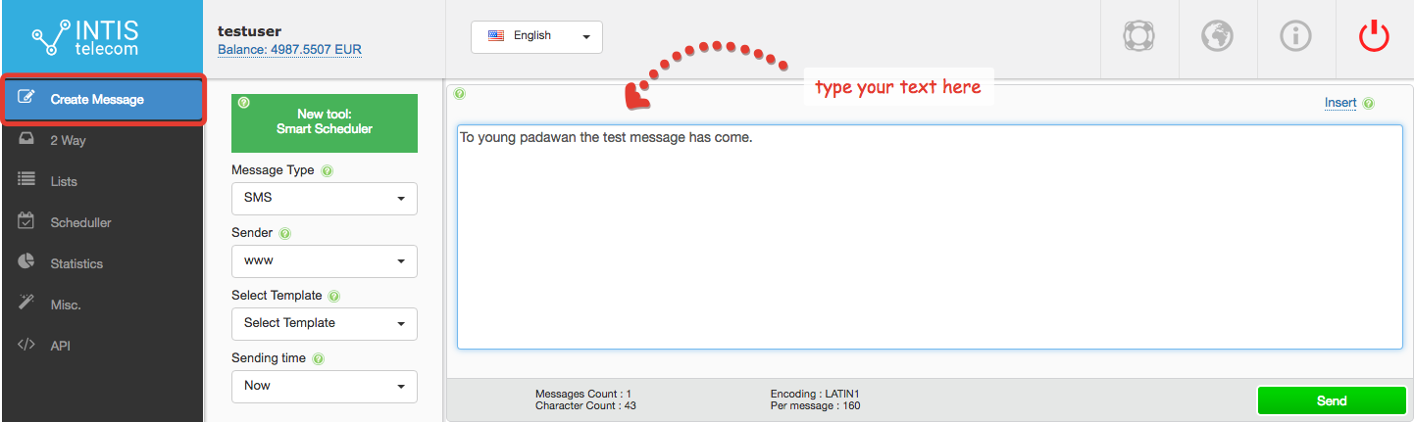Click the Insert link
The image size is (1414, 422).
[1340, 103]
